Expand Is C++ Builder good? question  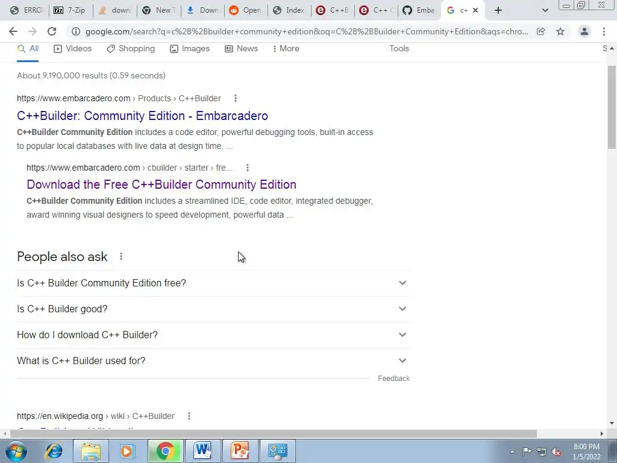pyautogui.click(x=213, y=309)
